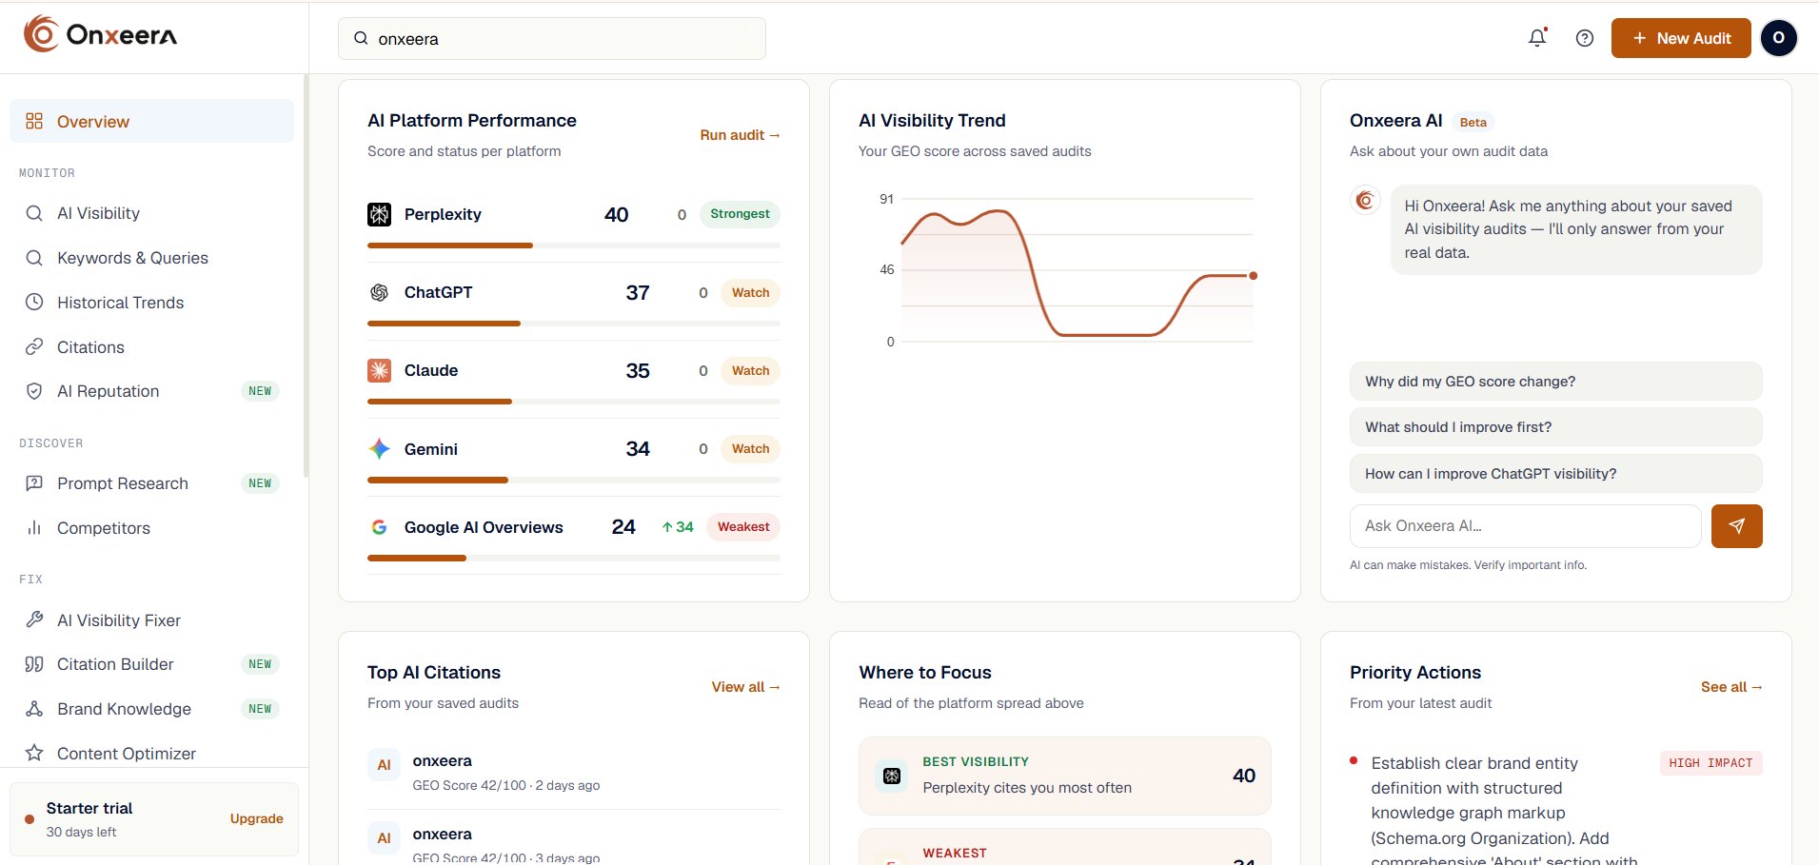Click the ChatGPT platform icon

coord(379,292)
